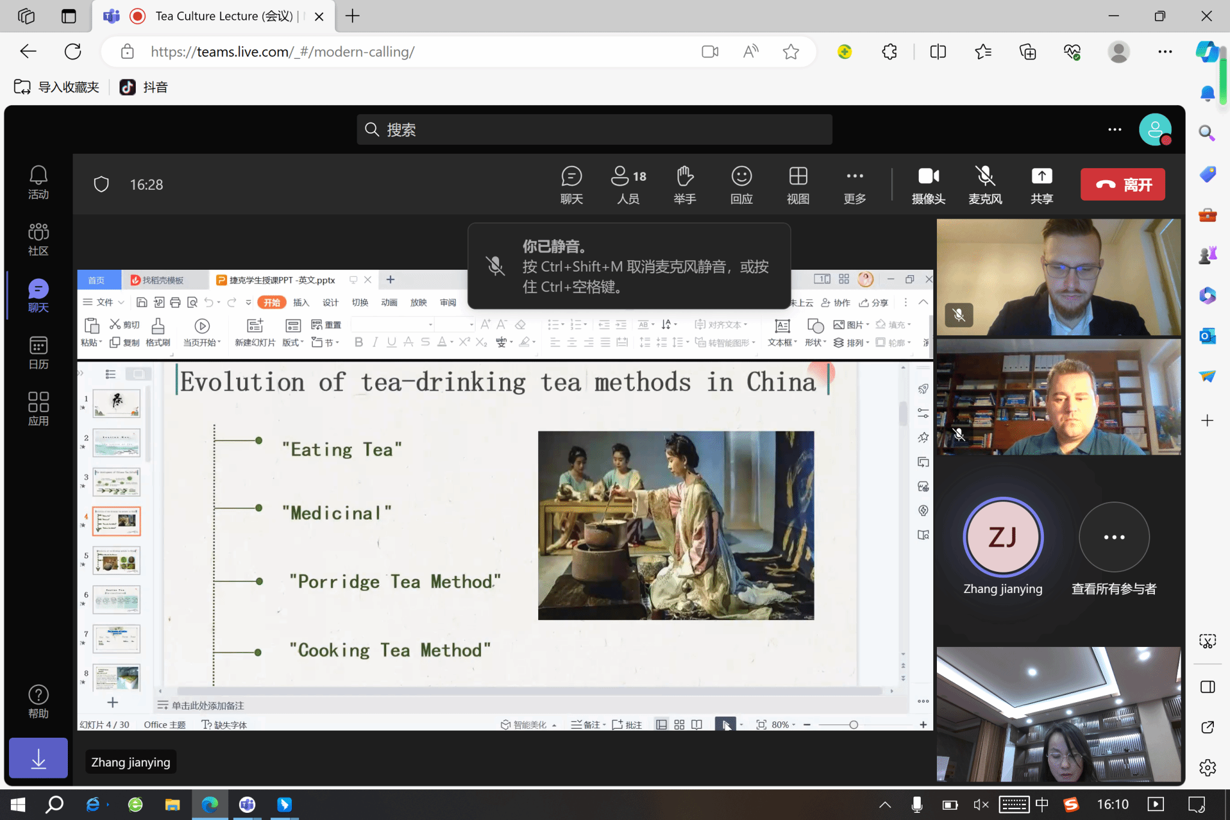Raise your hand with 举手
Screen dimensions: 1230x820
685,184
